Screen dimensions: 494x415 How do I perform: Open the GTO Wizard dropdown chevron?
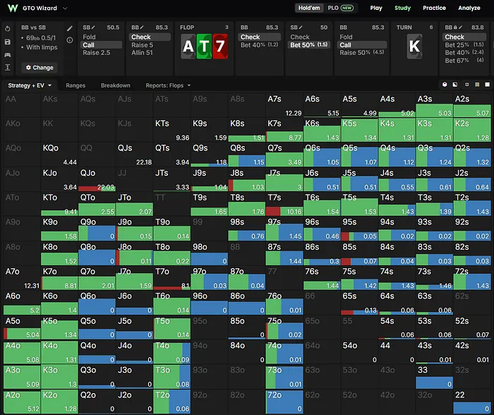coord(65,8)
